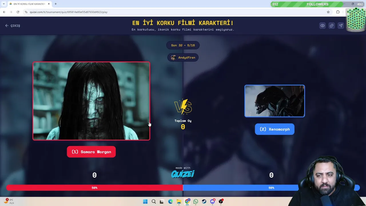The width and height of the screenshot is (366, 206).
Task: Click the paper plane share icon
Action: (341, 25)
